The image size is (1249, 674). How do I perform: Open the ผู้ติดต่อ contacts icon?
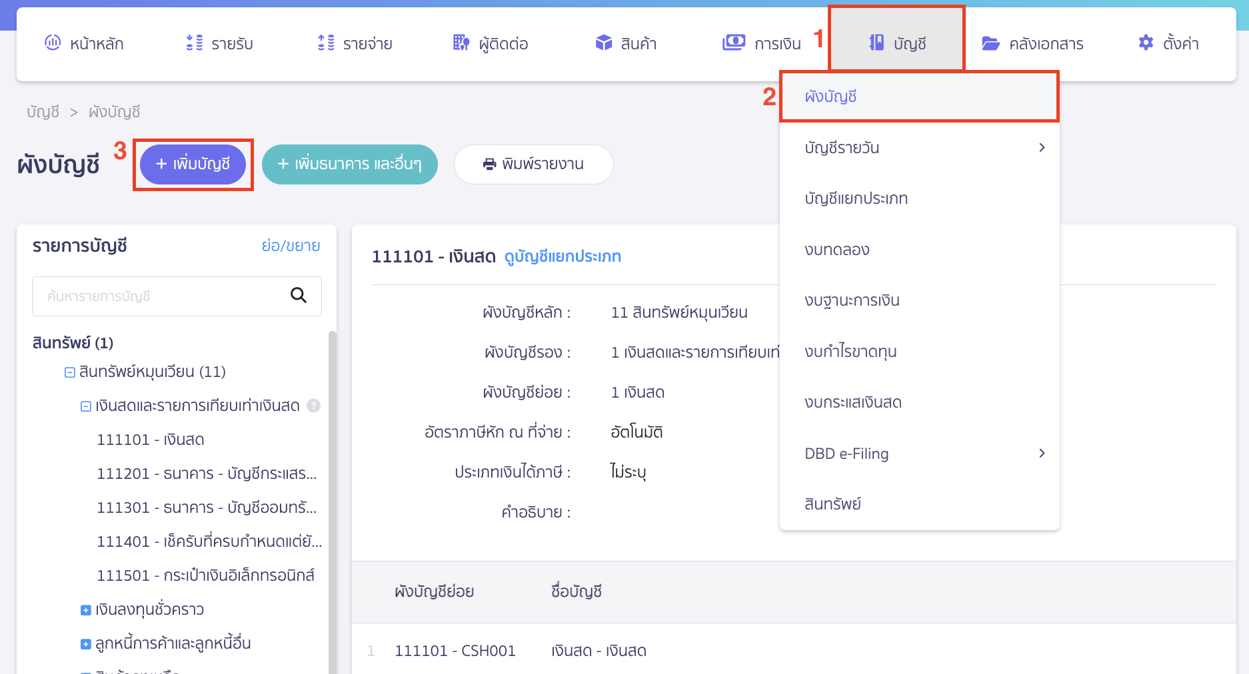tap(461, 43)
